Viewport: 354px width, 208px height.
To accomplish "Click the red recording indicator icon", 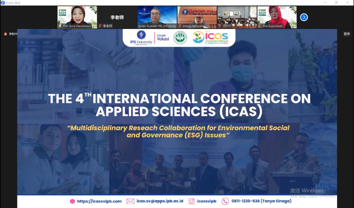I will click(x=6, y=34).
